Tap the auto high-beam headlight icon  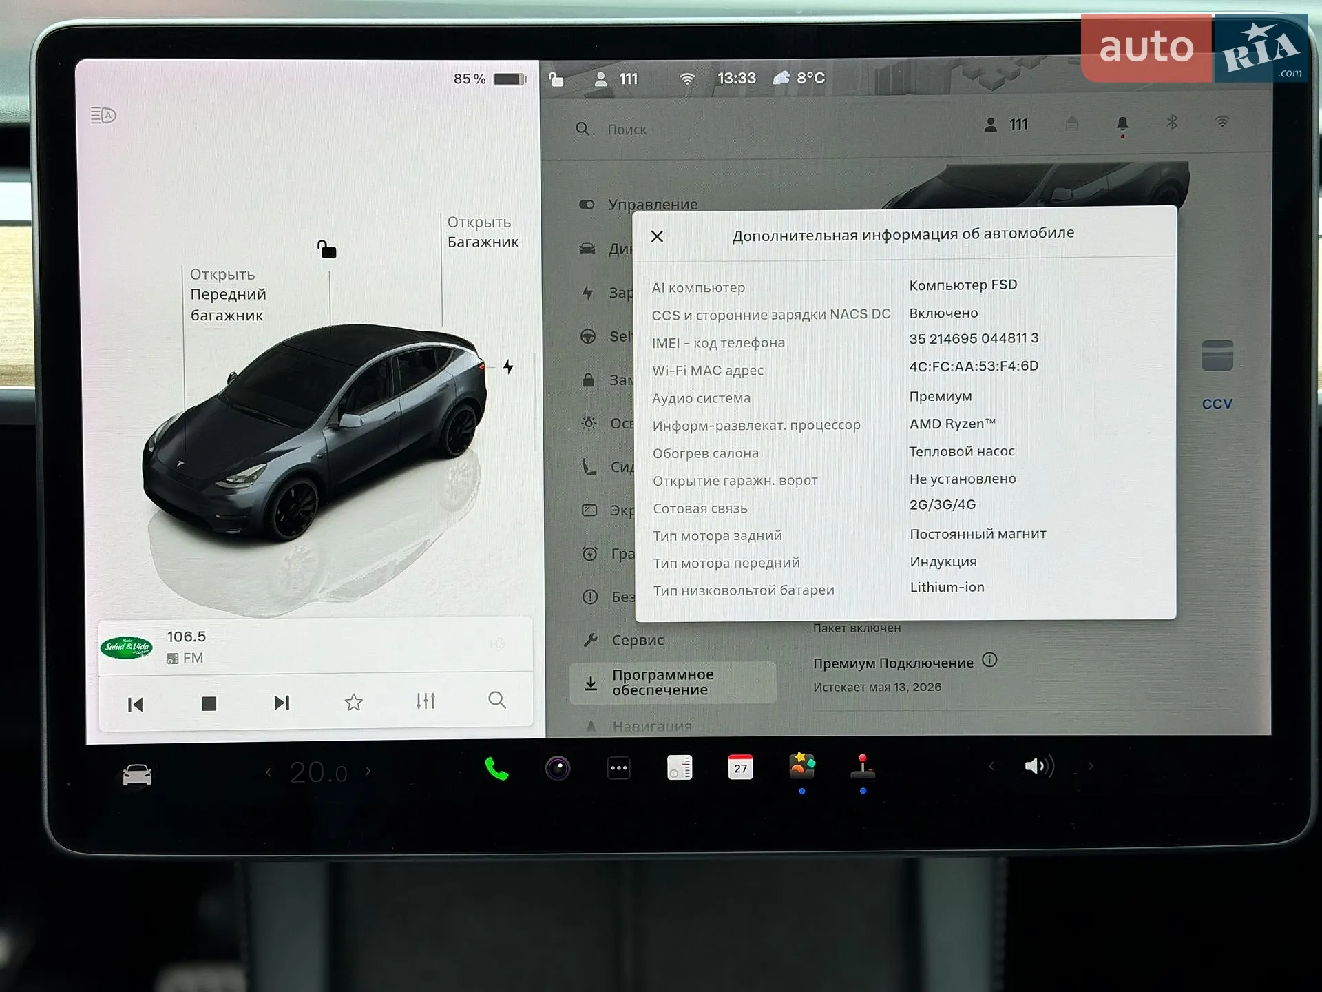(103, 115)
